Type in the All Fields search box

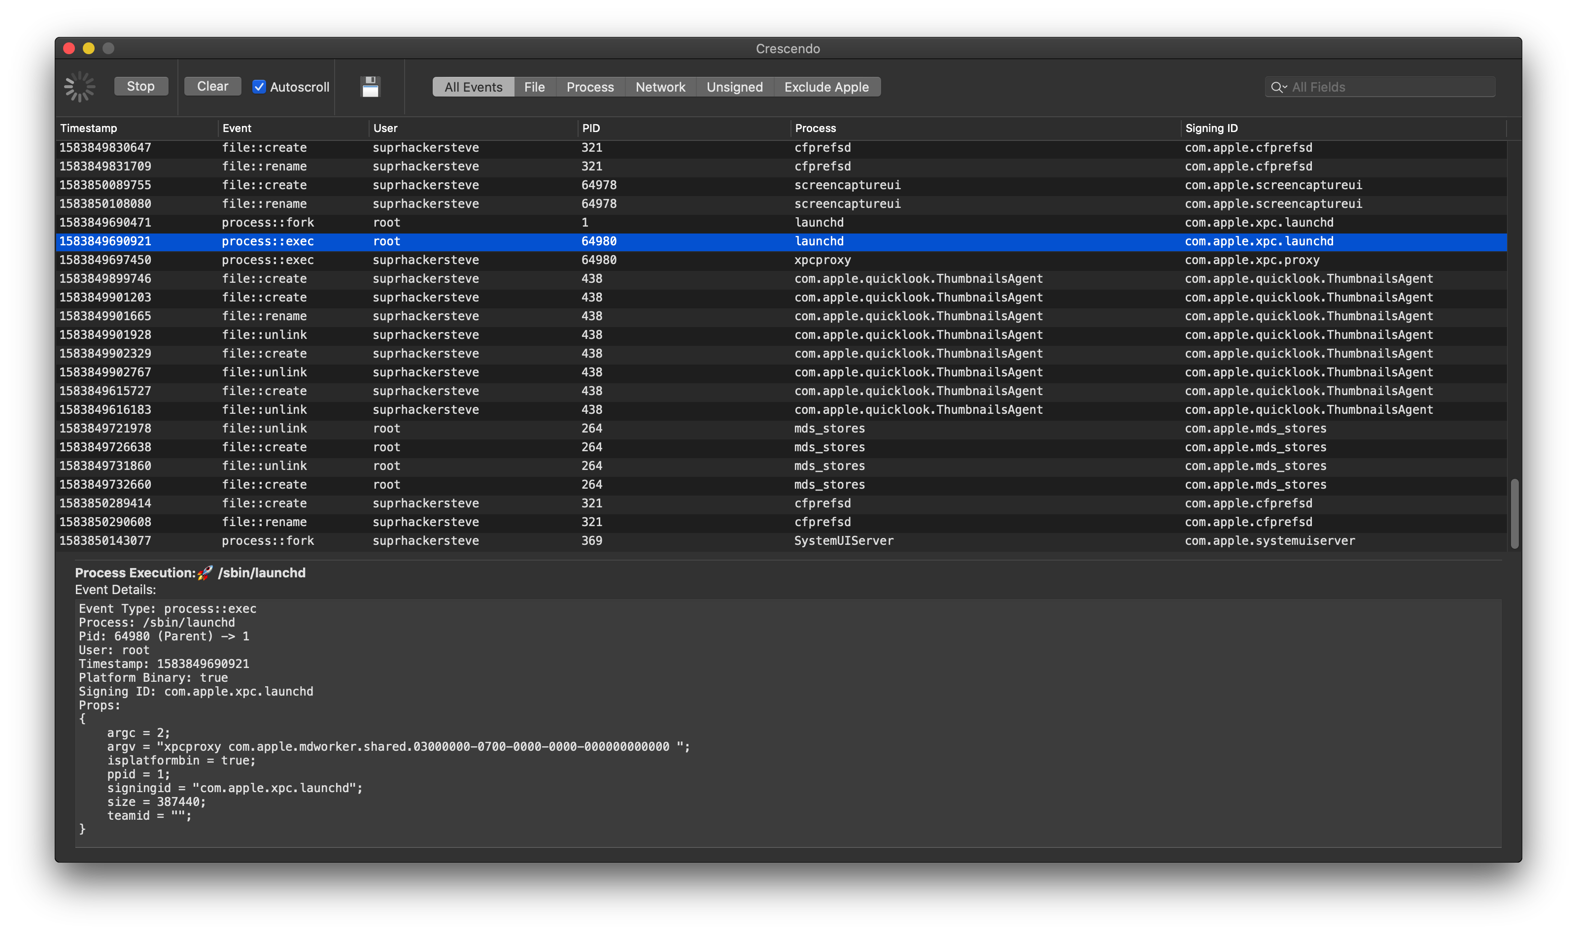coord(1387,87)
